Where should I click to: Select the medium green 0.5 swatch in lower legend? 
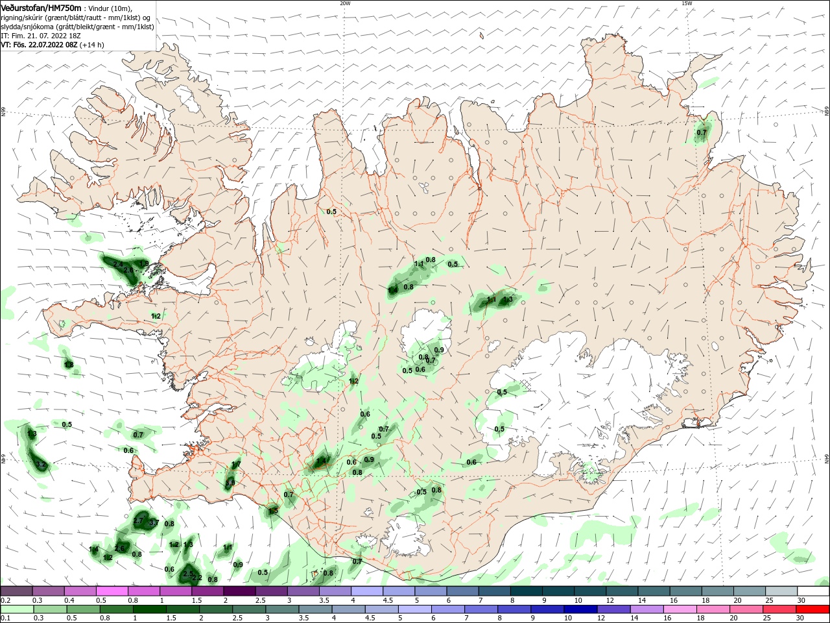83,609
